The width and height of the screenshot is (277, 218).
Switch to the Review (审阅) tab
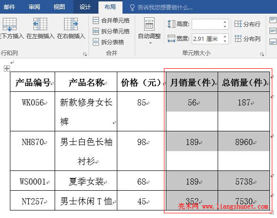pyautogui.click(x=34, y=7)
